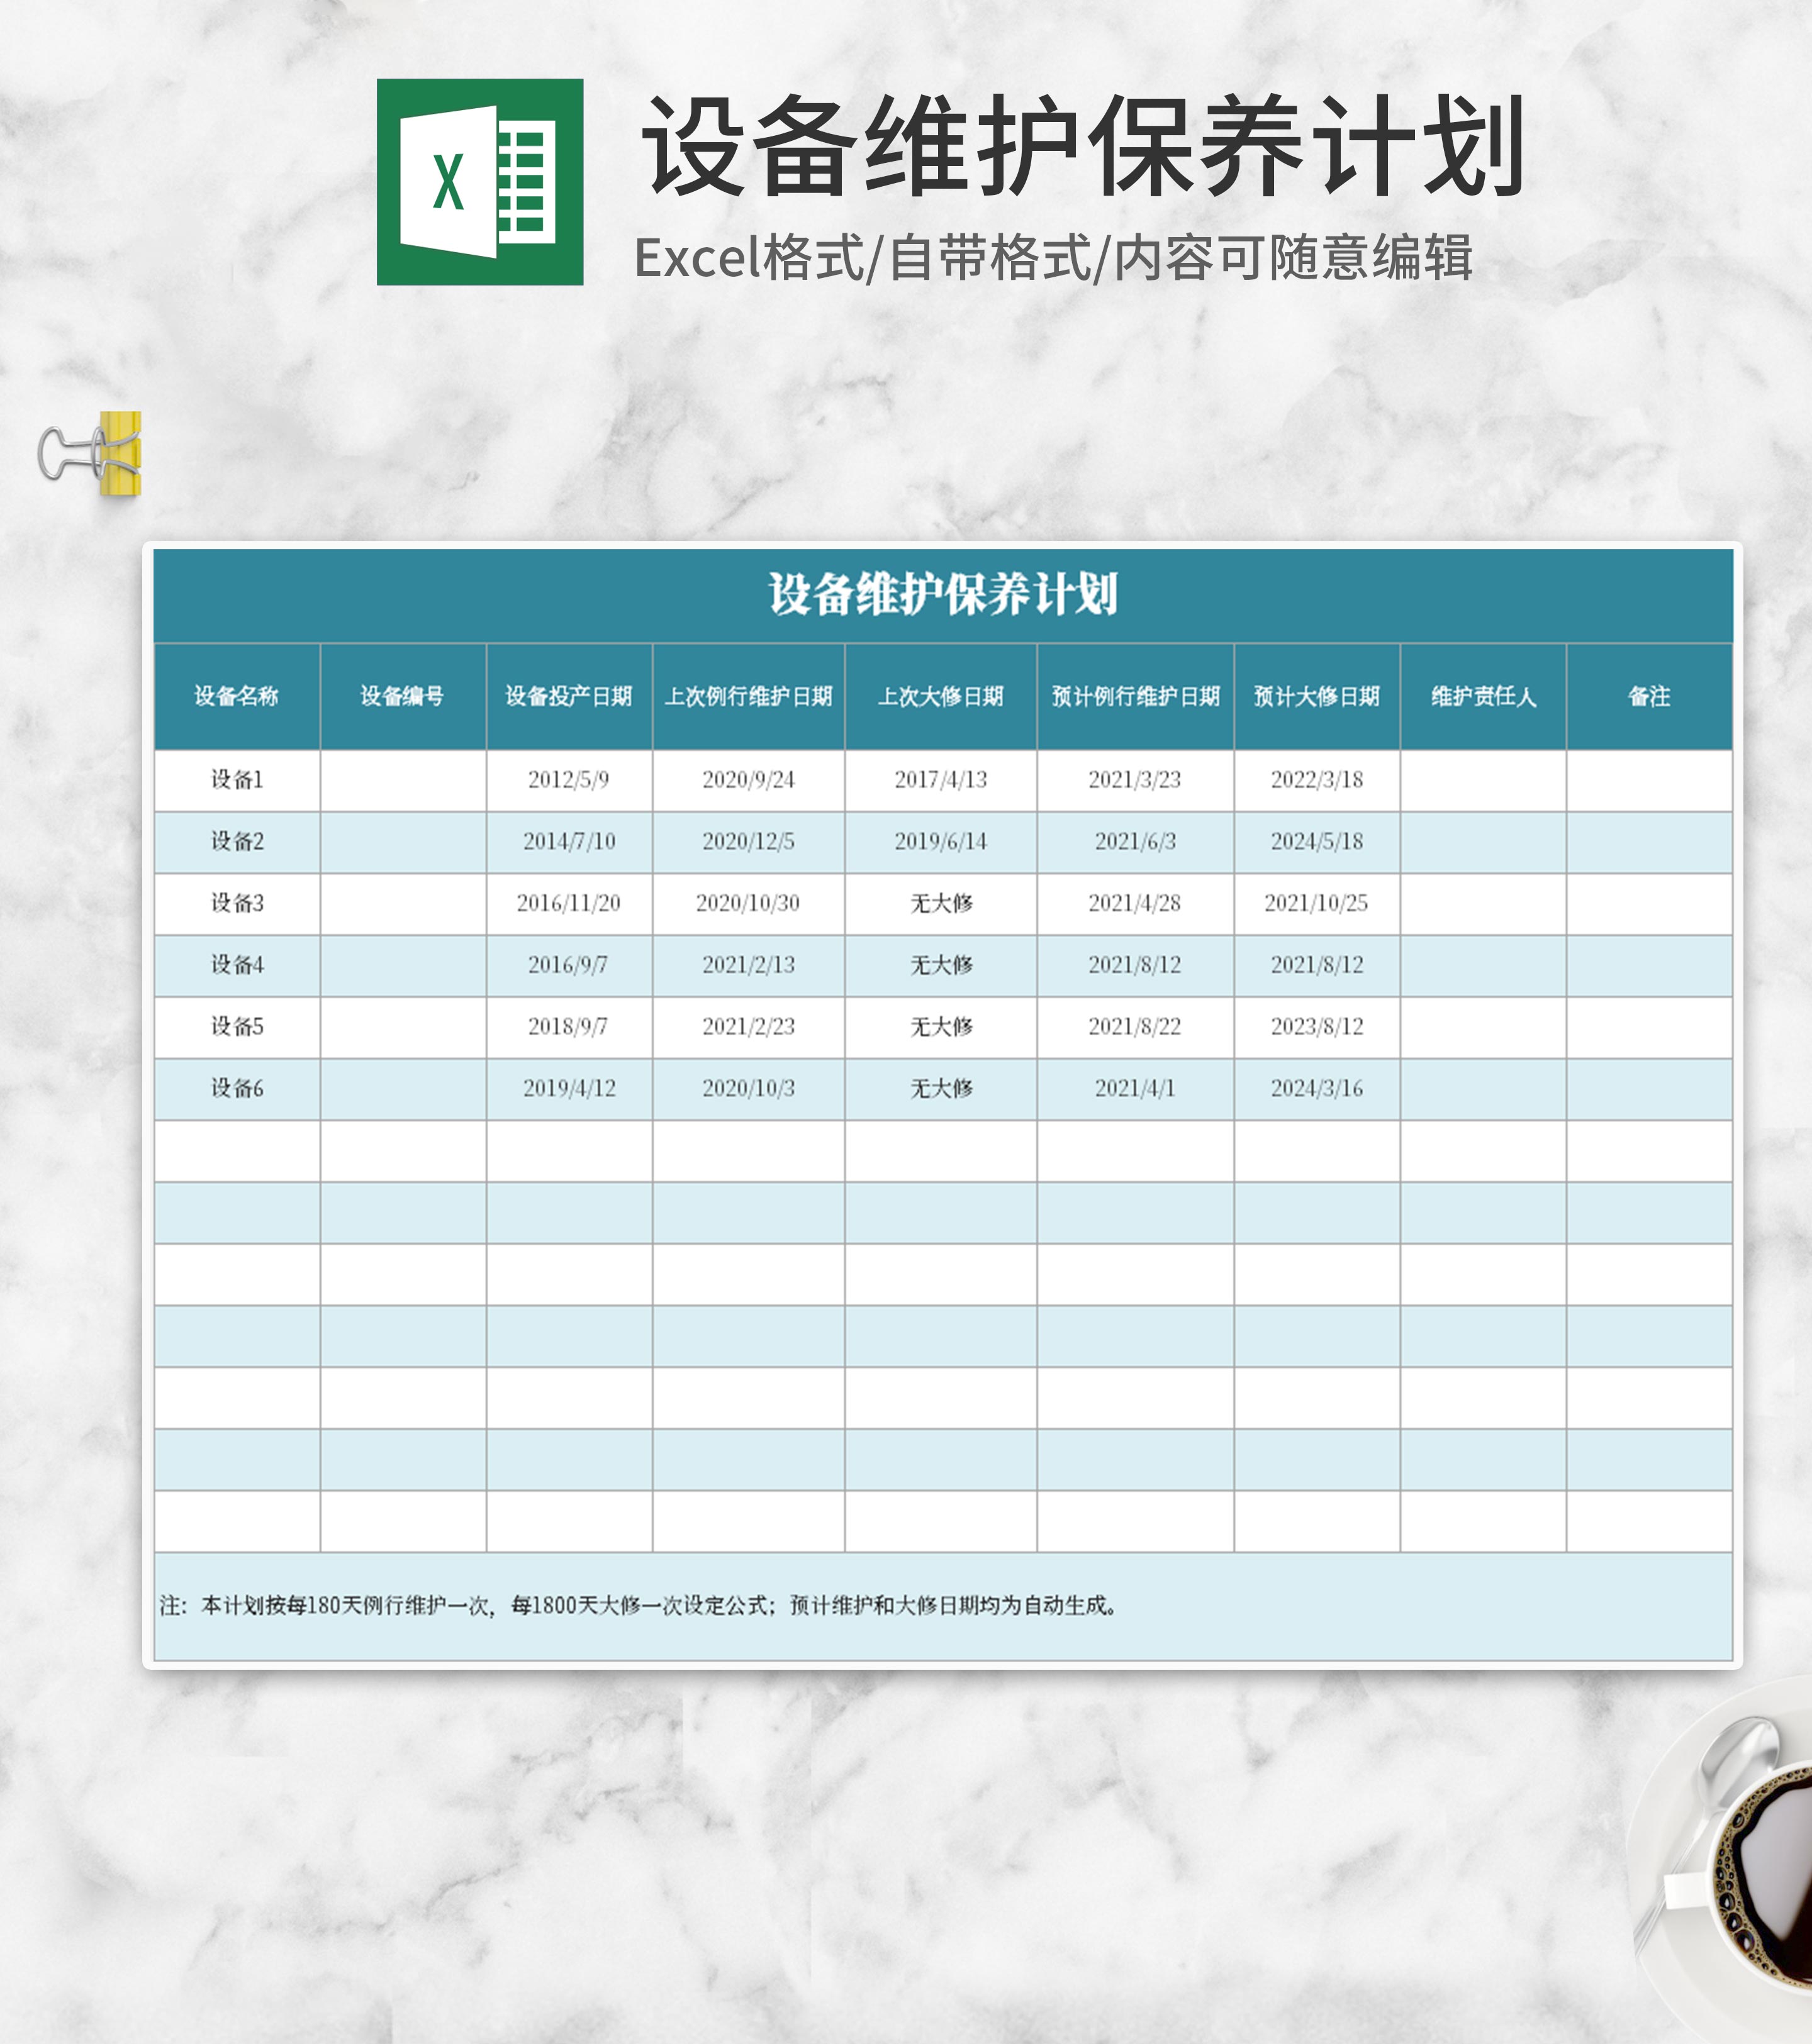Select the table title banner 设备维护保养计划

pyautogui.click(x=942, y=594)
